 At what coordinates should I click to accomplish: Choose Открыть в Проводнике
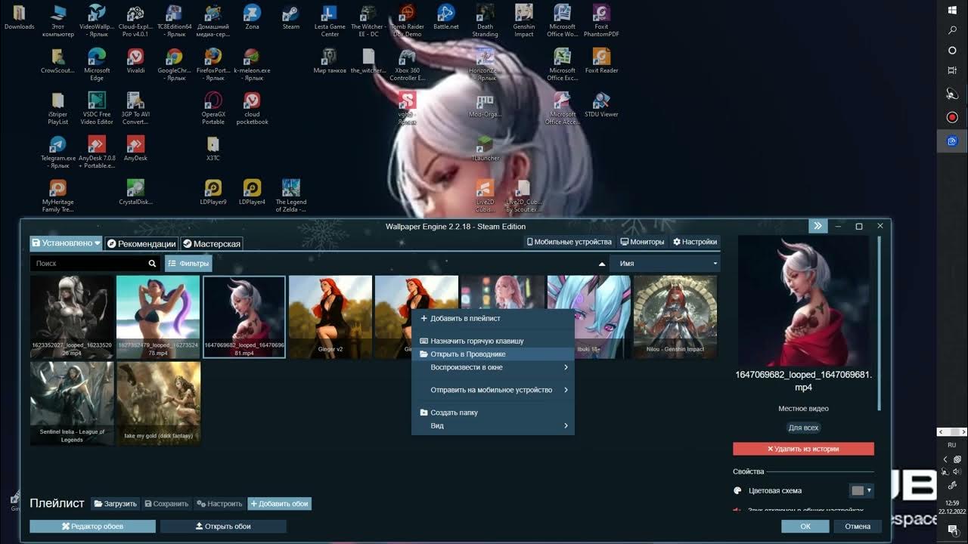(x=492, y=354)
